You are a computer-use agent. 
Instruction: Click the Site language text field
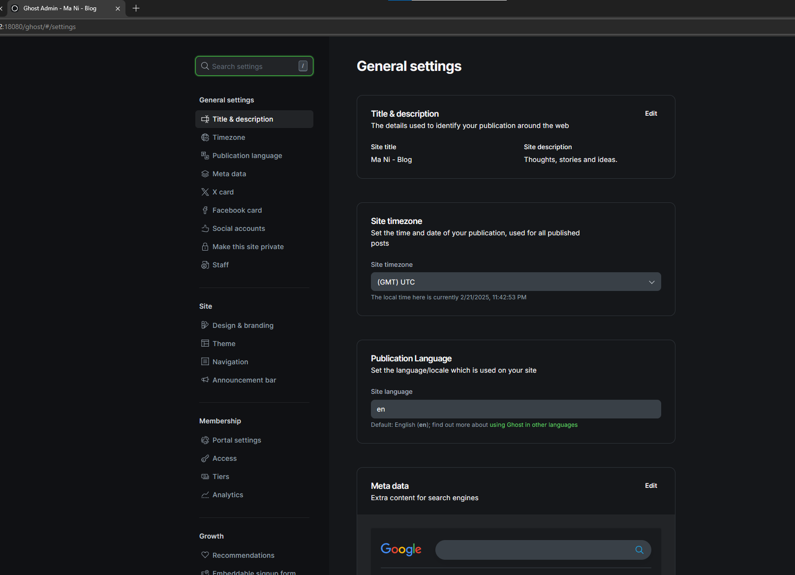coord(516,409)
